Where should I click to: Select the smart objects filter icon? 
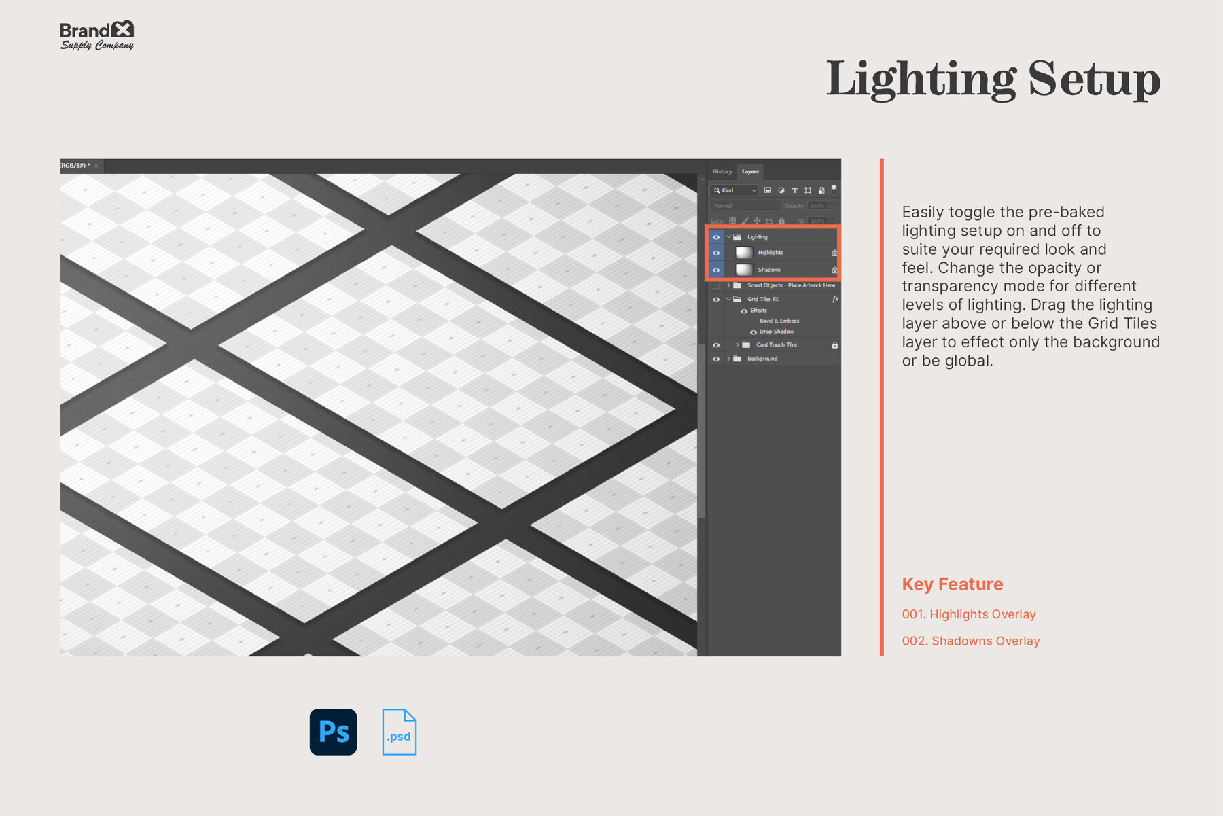[x=821, y=190]
